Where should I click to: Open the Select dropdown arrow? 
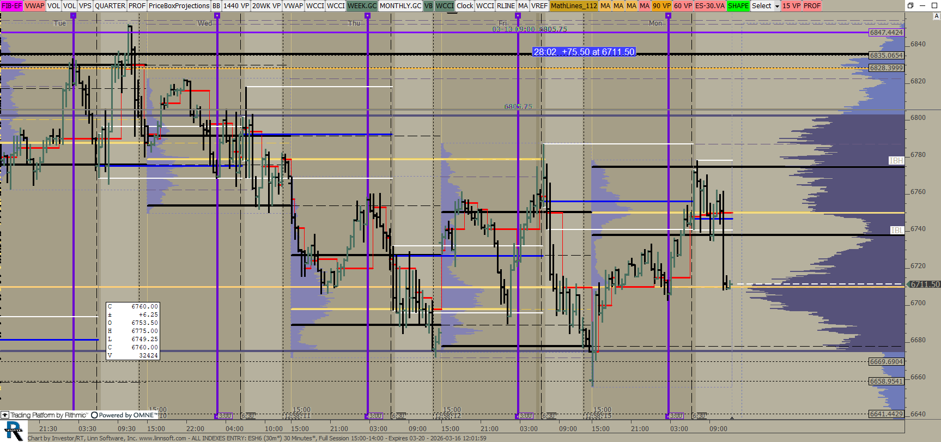tap(777, 7)
